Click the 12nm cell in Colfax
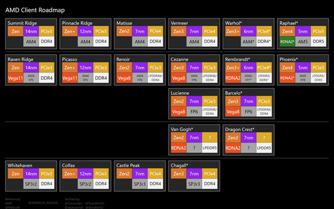334x209 pixels. 85,174
